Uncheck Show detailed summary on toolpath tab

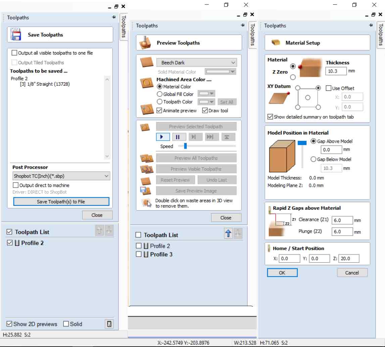[x=270, y=117]
